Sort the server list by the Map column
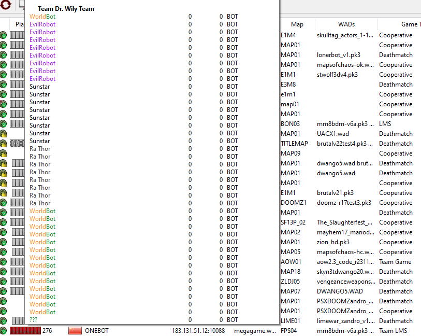 click(297, 24)
